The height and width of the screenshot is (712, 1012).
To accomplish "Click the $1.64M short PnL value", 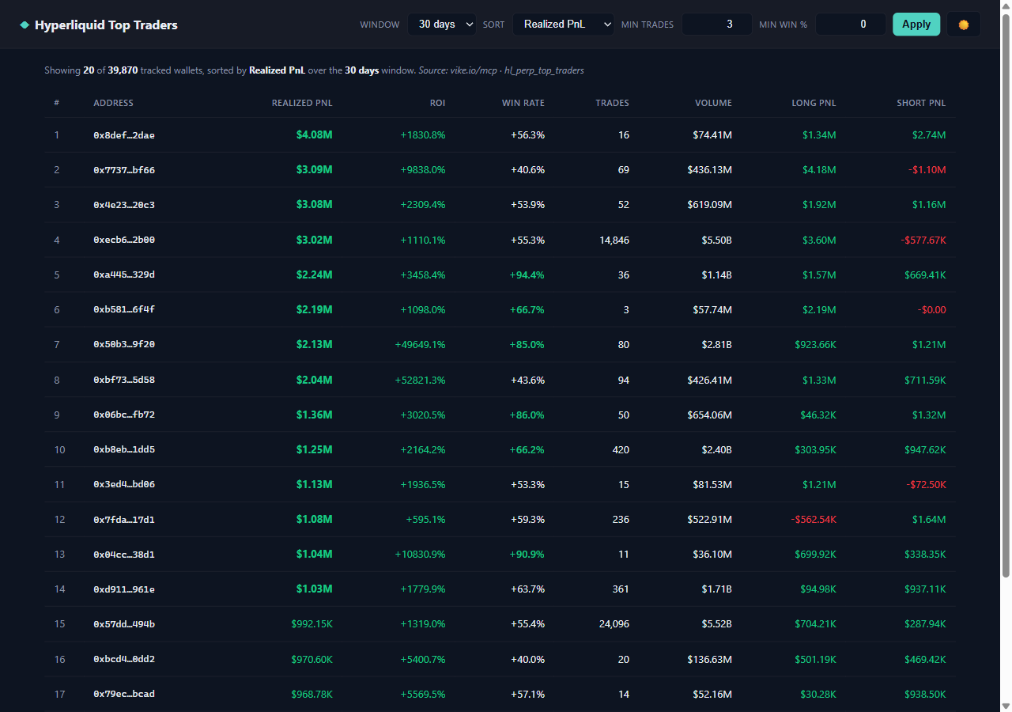I will 929,519.
